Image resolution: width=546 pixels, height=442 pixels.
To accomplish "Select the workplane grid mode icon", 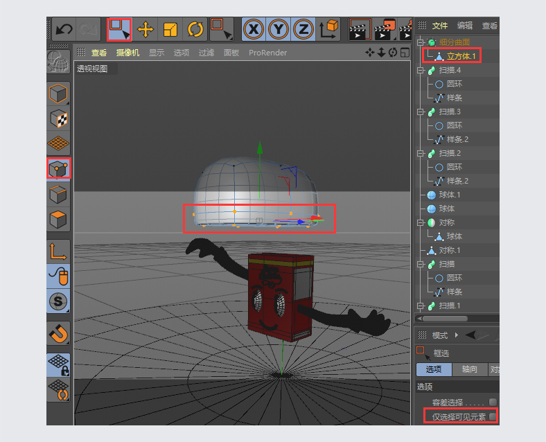I will pos(58,143).
